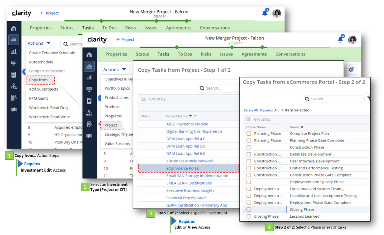Uncheck the Closing Phase checkbox

pos(249,209)
